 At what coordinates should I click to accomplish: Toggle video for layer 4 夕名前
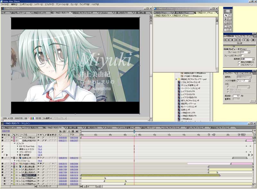coord(2,164)
